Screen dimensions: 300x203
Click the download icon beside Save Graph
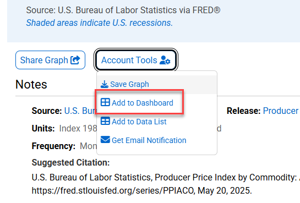105,84
